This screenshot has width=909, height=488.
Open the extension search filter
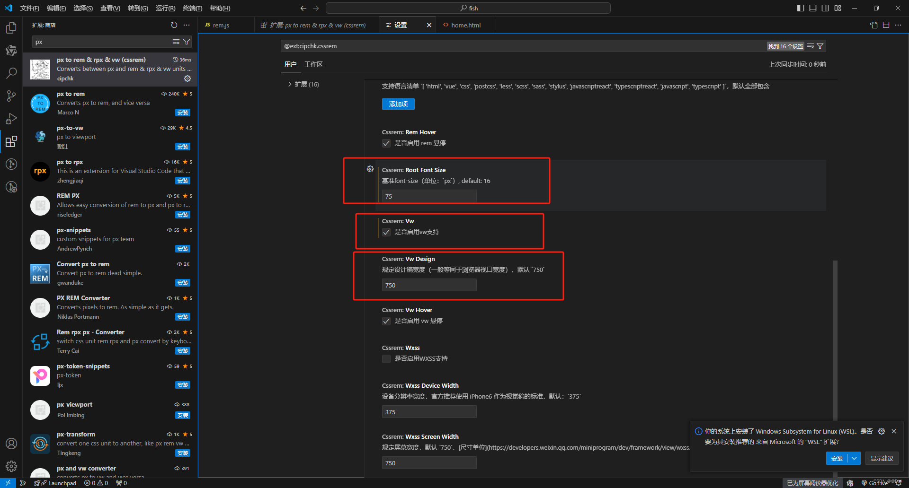tap(187, 42)
